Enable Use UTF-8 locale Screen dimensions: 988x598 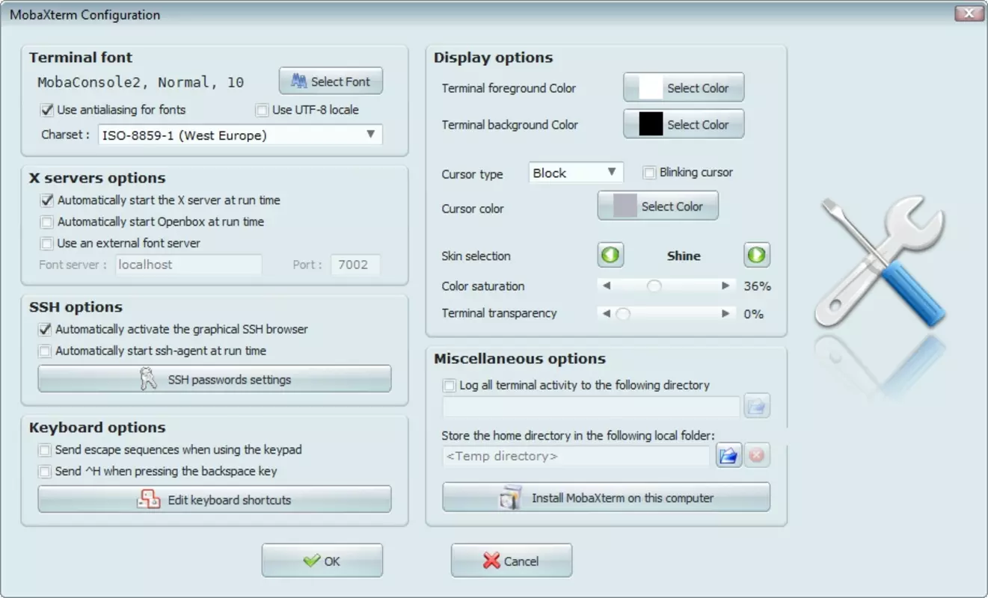click(x=262, y=110)
